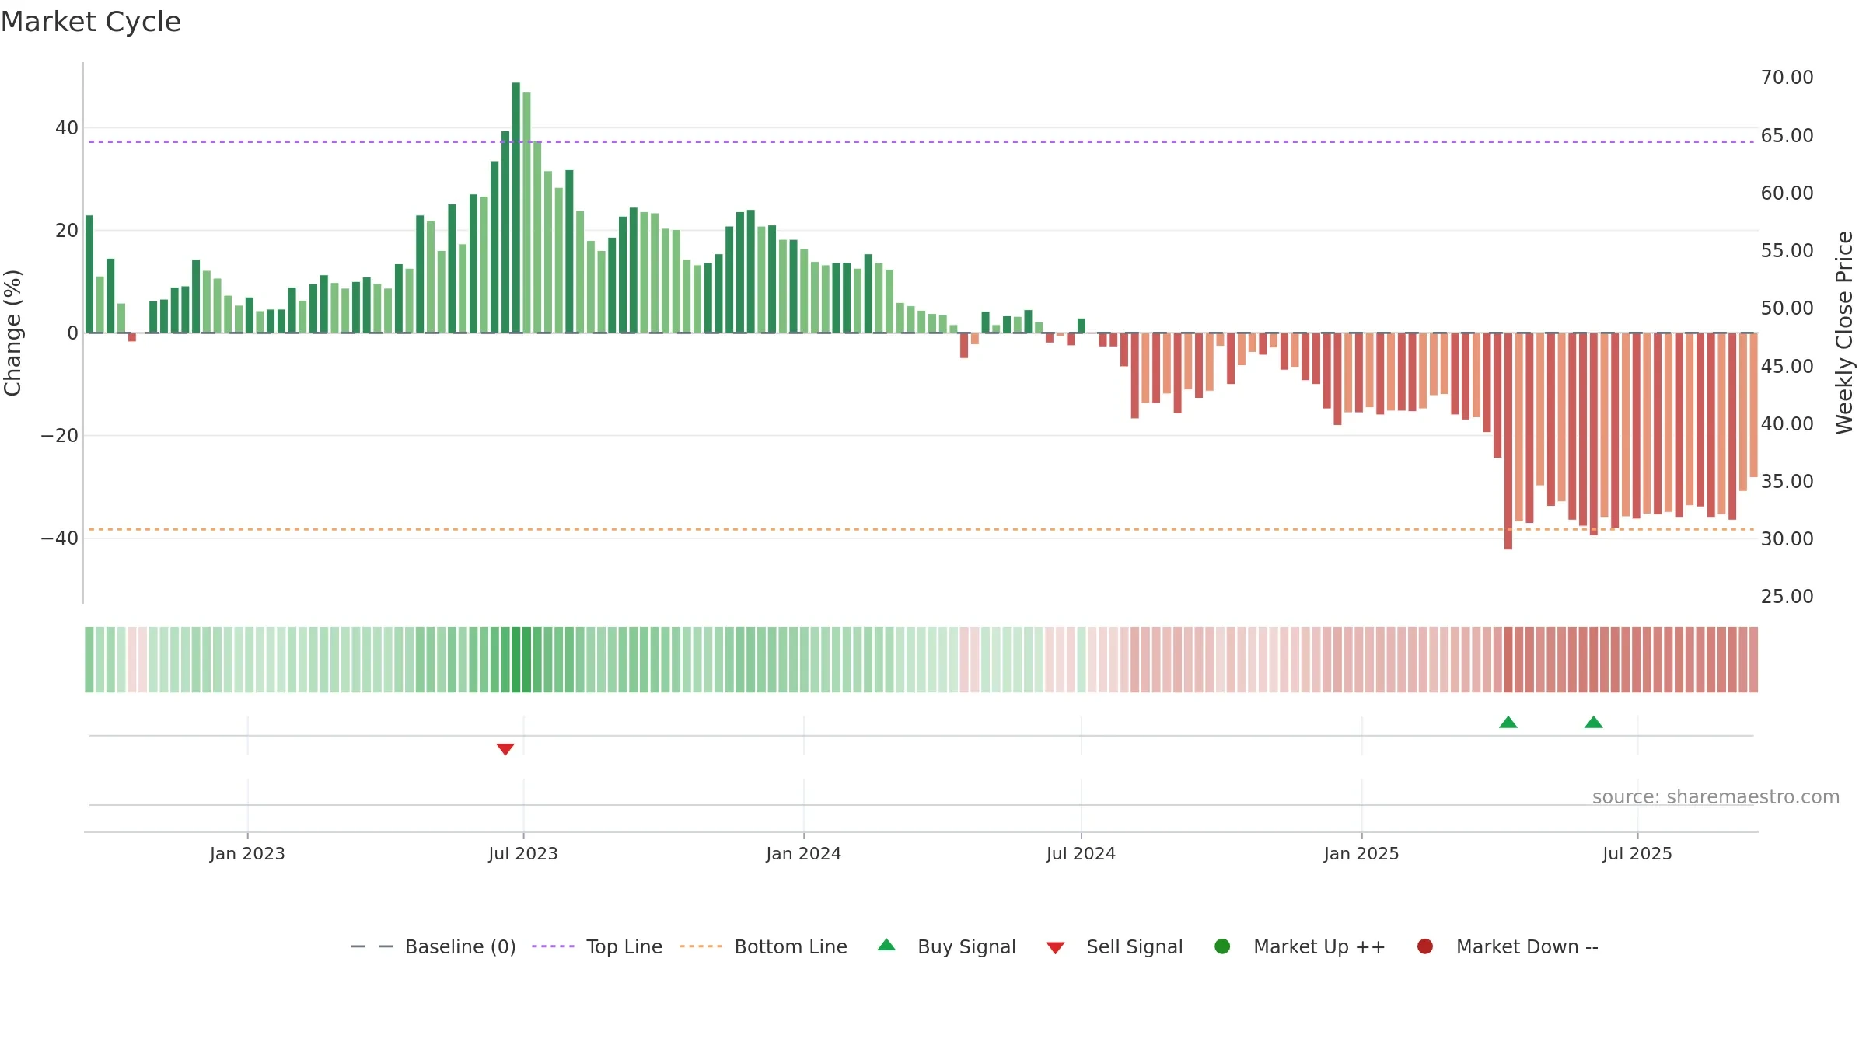The height and width of the screenshot is (1049, 1866).
Task: Click the 30.00 price tick label
Action: (x=1787, y=538)
